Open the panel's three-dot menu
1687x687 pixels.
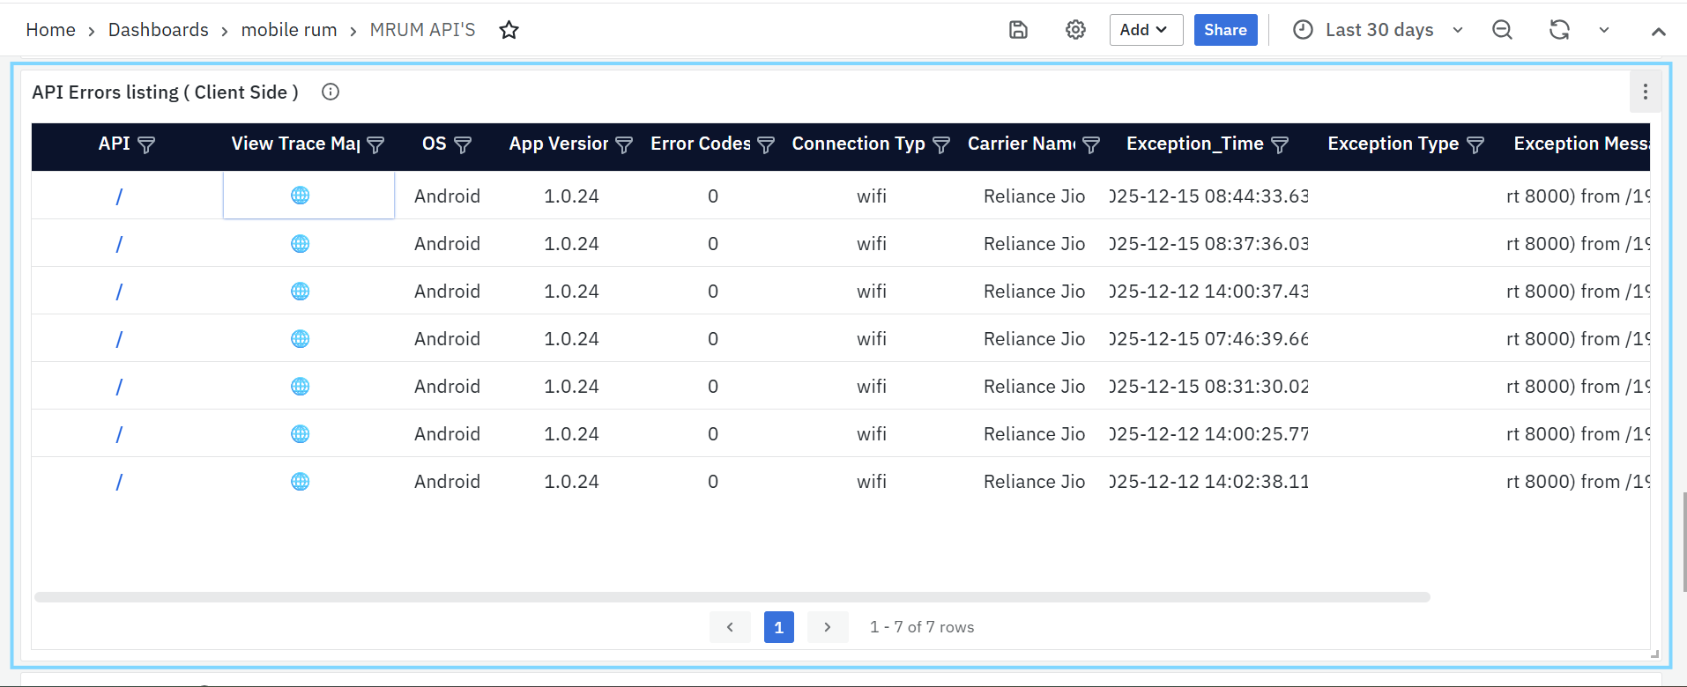1645,92
